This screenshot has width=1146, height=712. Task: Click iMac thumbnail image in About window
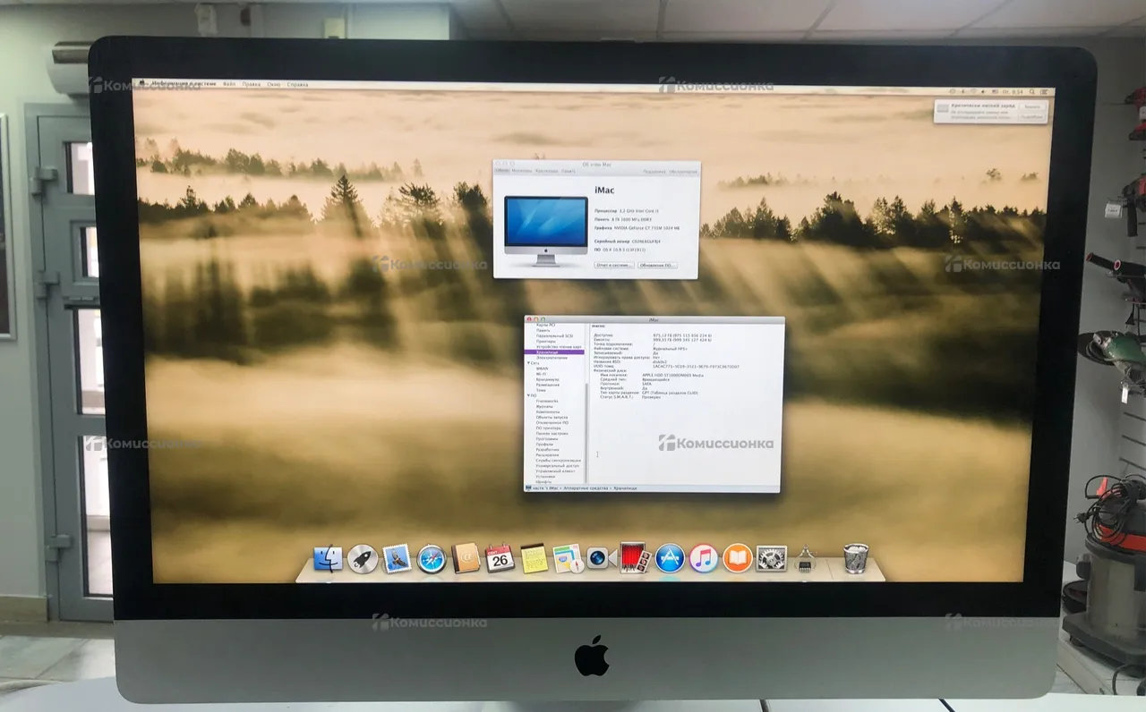click(x=546, y=232)
